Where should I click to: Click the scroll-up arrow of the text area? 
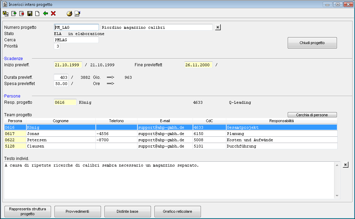(337, 165)
